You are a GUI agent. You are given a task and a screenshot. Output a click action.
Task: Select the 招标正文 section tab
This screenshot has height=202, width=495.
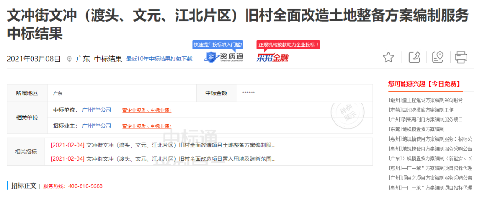tap(23, 186)
